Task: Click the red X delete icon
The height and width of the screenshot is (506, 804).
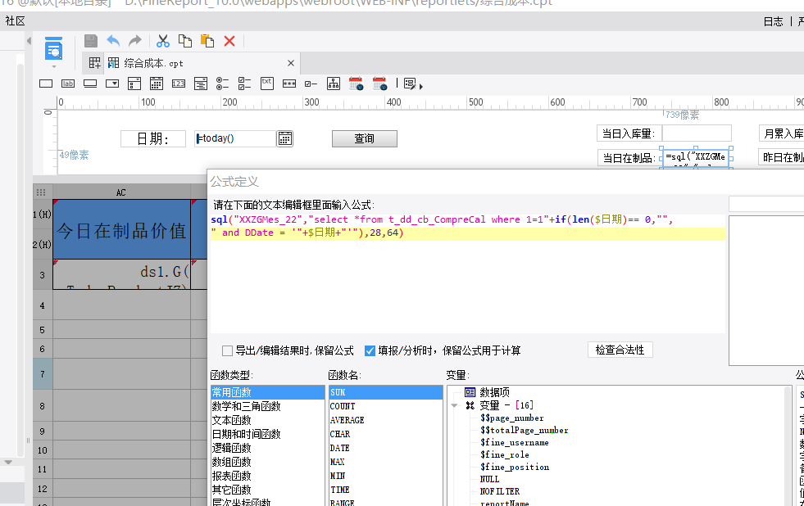Action: (x=229, y=41)
